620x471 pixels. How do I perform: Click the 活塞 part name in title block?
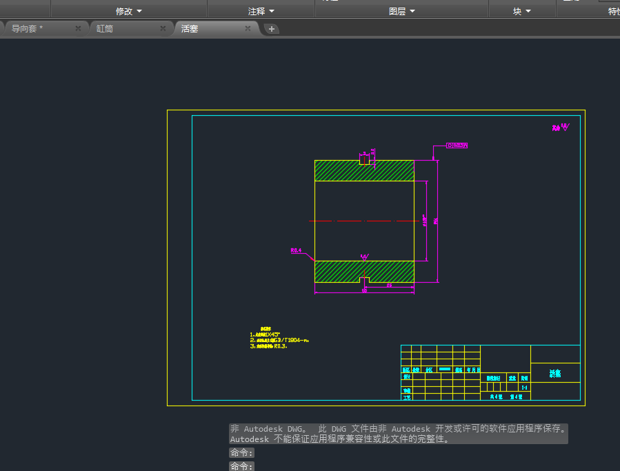[555, 373]
